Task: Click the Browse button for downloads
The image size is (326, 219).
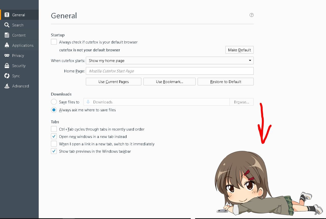Action: click(x=241, y=102)
